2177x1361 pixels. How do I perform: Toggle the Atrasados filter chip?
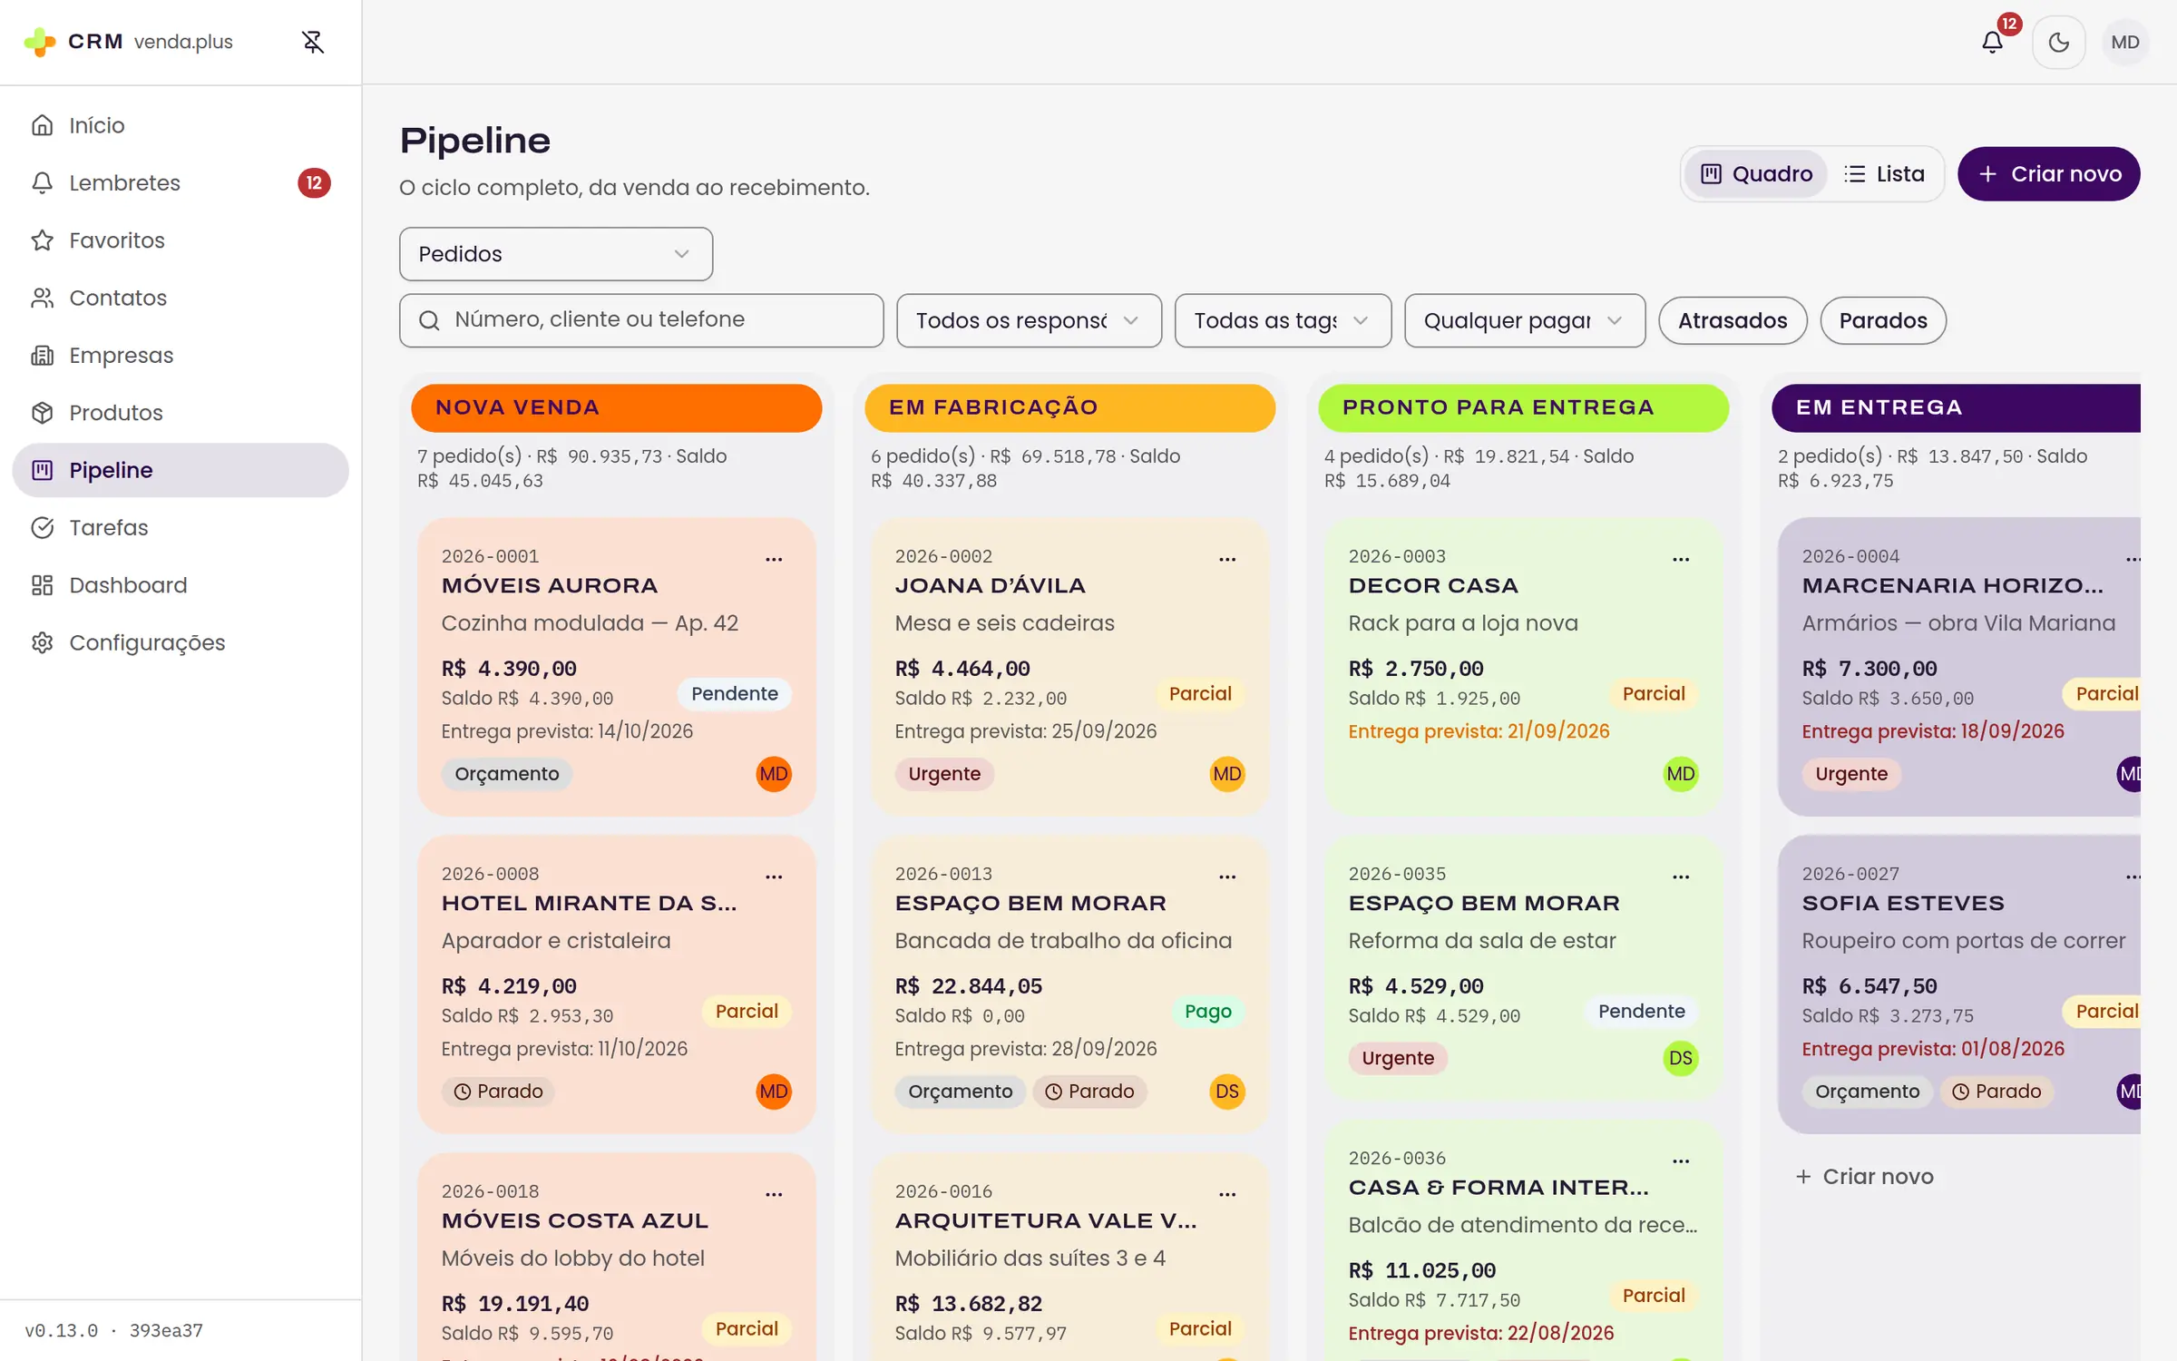(x=1733, y=320)
